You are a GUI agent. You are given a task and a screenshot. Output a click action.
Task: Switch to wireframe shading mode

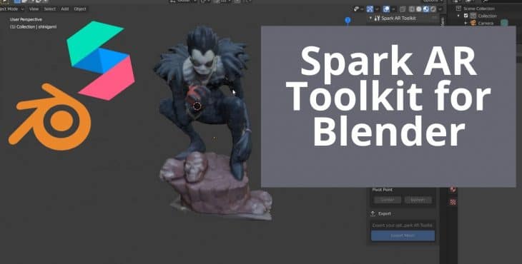point(412,9)
